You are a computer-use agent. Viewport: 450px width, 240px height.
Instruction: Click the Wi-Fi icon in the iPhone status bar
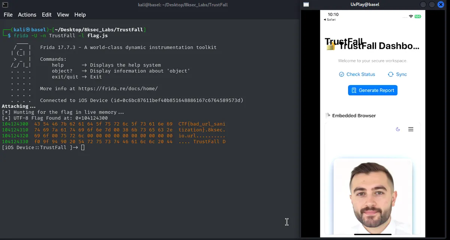tap(411, 16)
